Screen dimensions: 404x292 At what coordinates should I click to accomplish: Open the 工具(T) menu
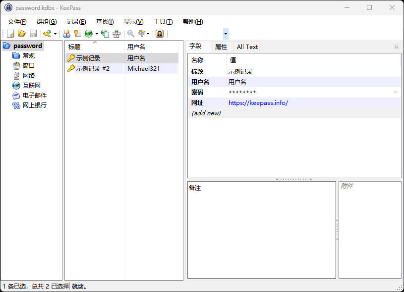pos(163,21)
